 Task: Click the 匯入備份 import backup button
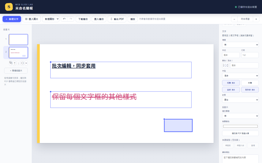pos(99,19)
